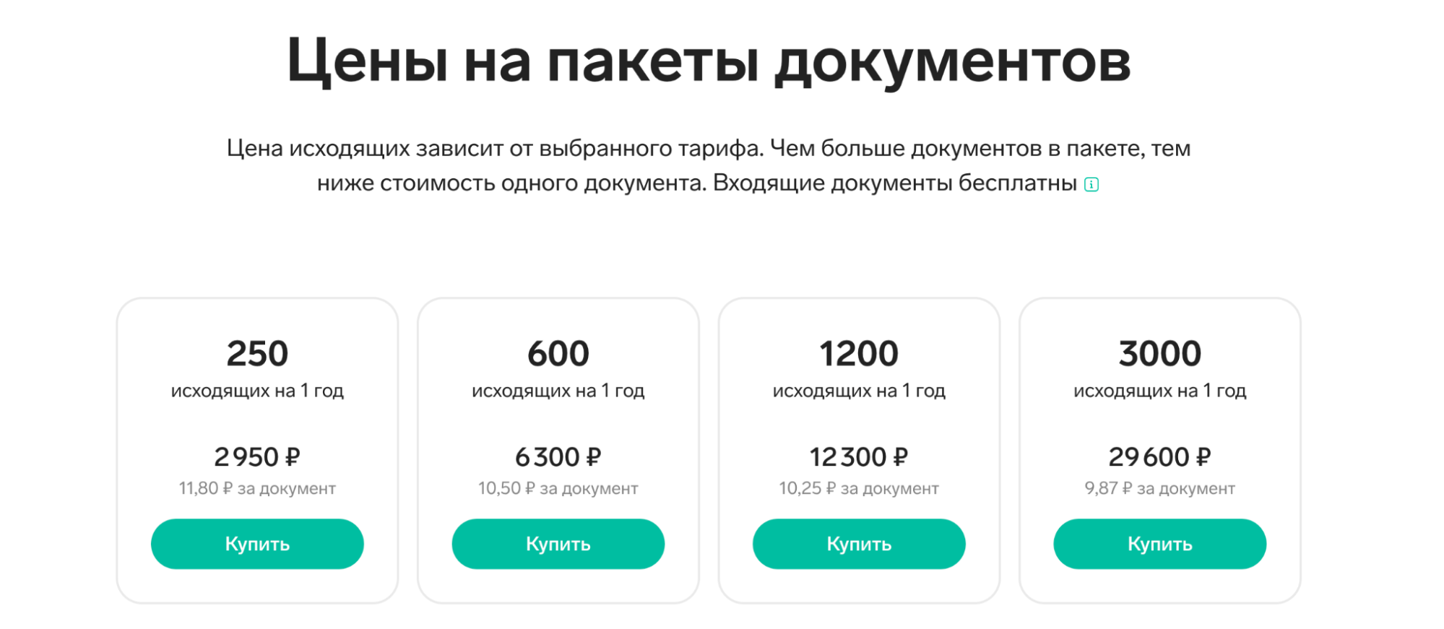Click the 2 950 ₽ price

click(x=257, y=457)
